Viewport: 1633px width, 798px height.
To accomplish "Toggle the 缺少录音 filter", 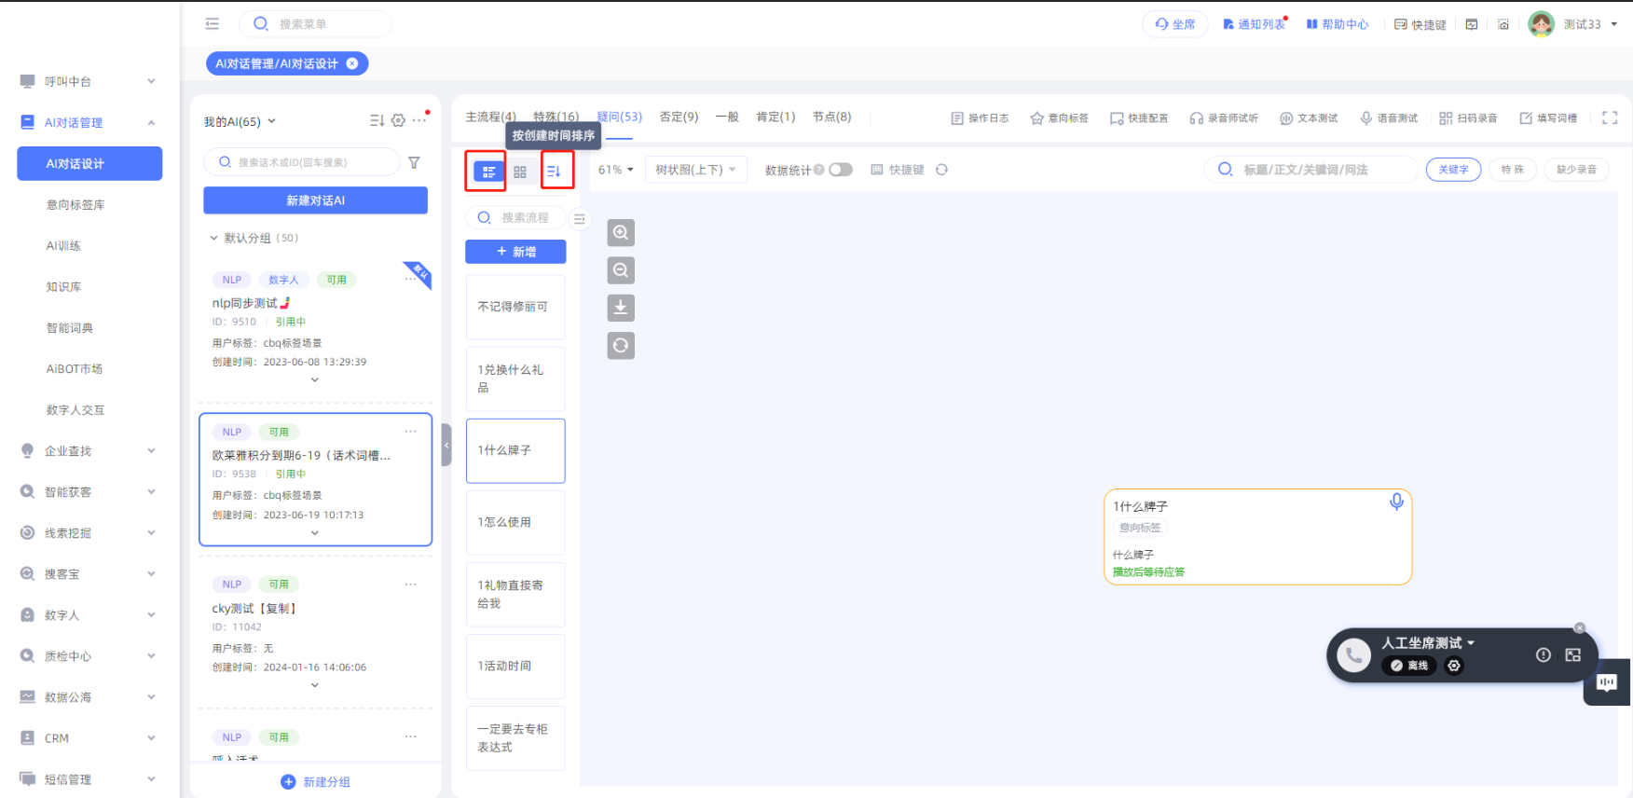I will (1576, 170).
